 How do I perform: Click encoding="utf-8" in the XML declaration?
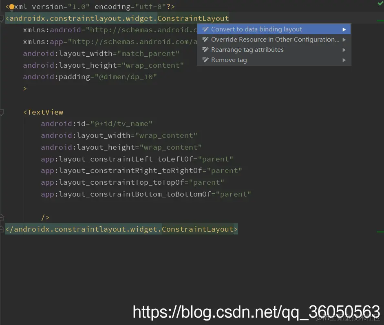[130, 7]
